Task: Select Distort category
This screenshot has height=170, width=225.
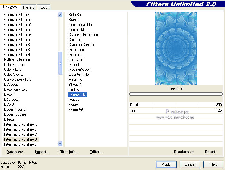Action: [9, 95]
